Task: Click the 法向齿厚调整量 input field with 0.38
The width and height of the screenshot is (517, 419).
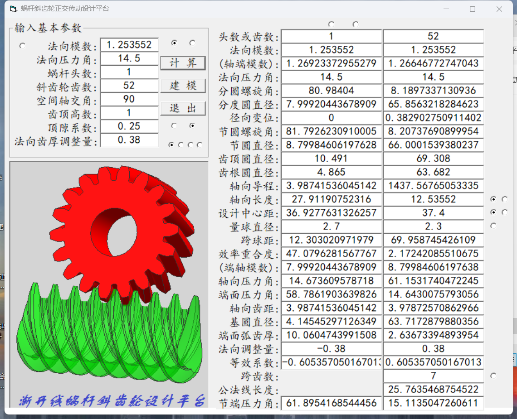Action: (129, 140)
